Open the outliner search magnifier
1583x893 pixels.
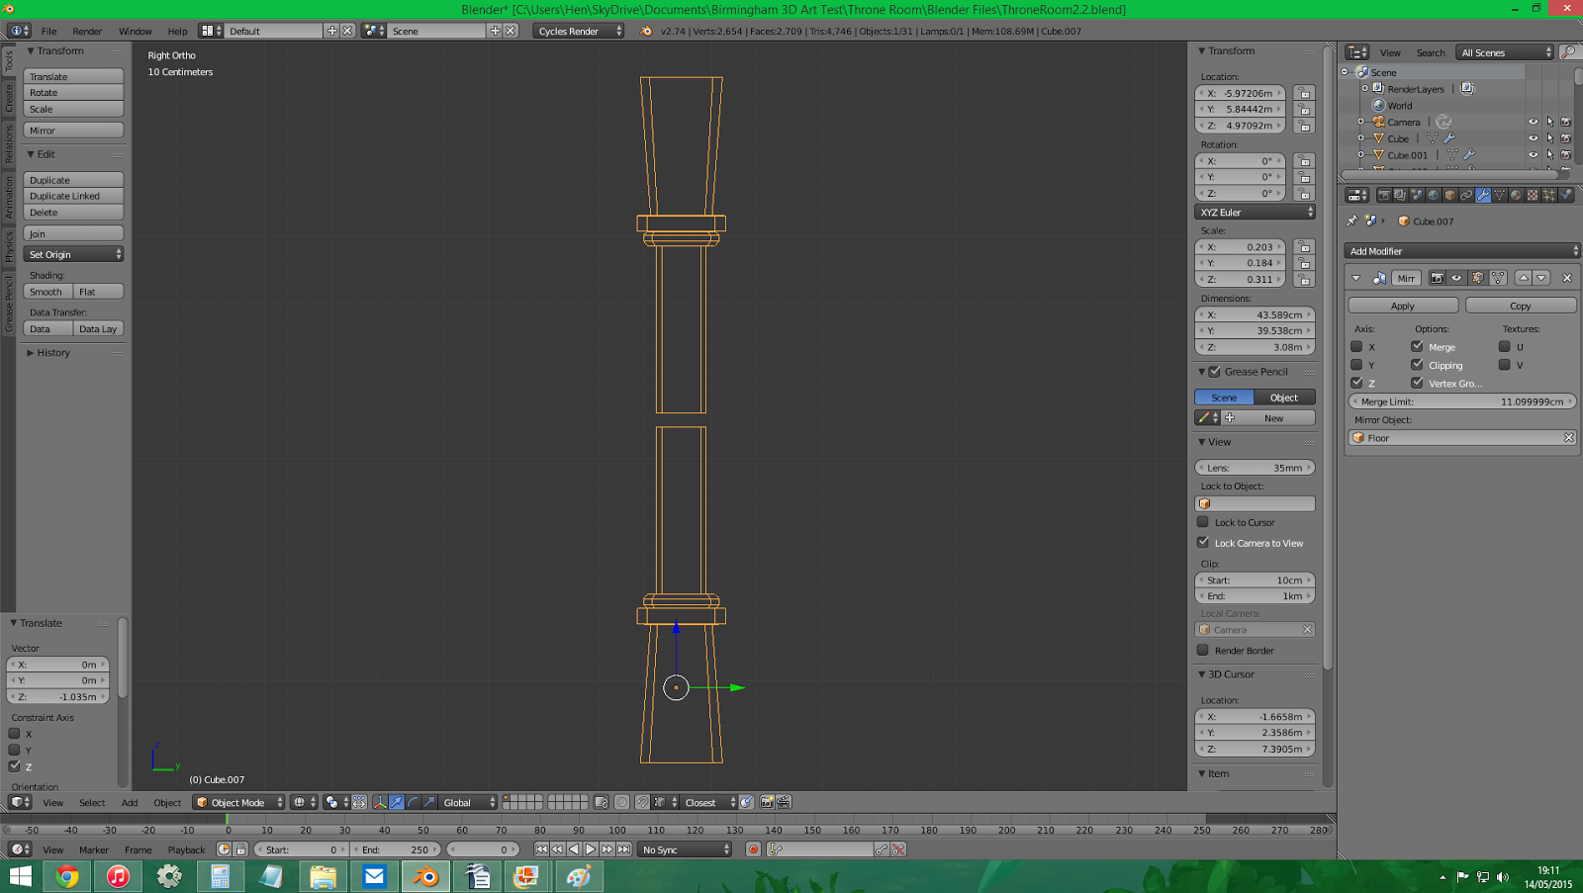(1568, 52)
